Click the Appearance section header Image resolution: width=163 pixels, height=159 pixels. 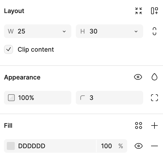22,78
